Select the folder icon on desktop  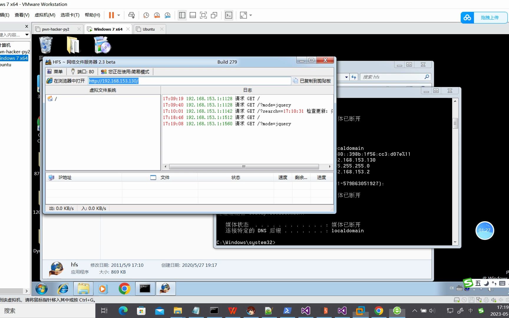[73, 45]
